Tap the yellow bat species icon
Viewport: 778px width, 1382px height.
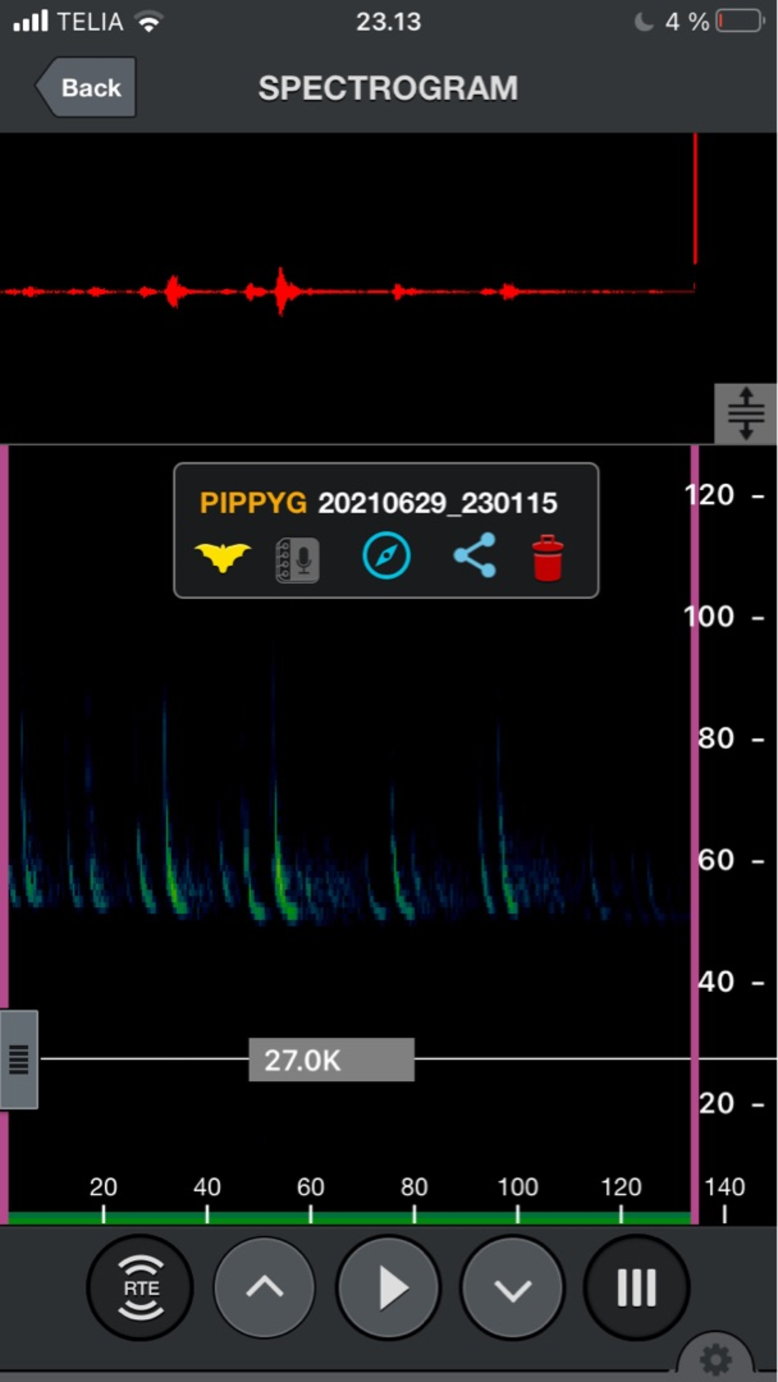click(222, 557)
